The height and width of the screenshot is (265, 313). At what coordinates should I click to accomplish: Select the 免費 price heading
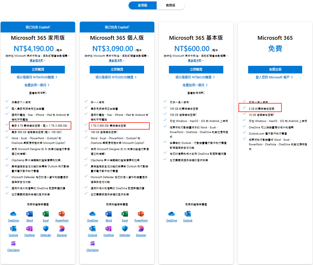point(275,48)
